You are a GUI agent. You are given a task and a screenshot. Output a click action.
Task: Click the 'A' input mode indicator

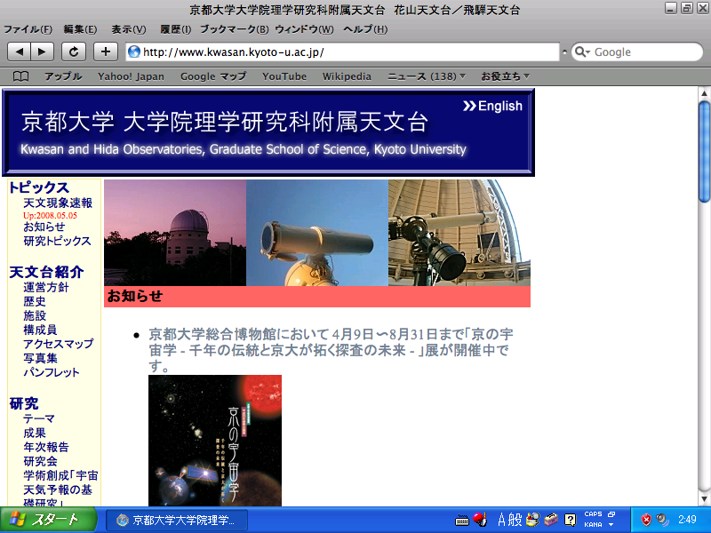[501, 520]
